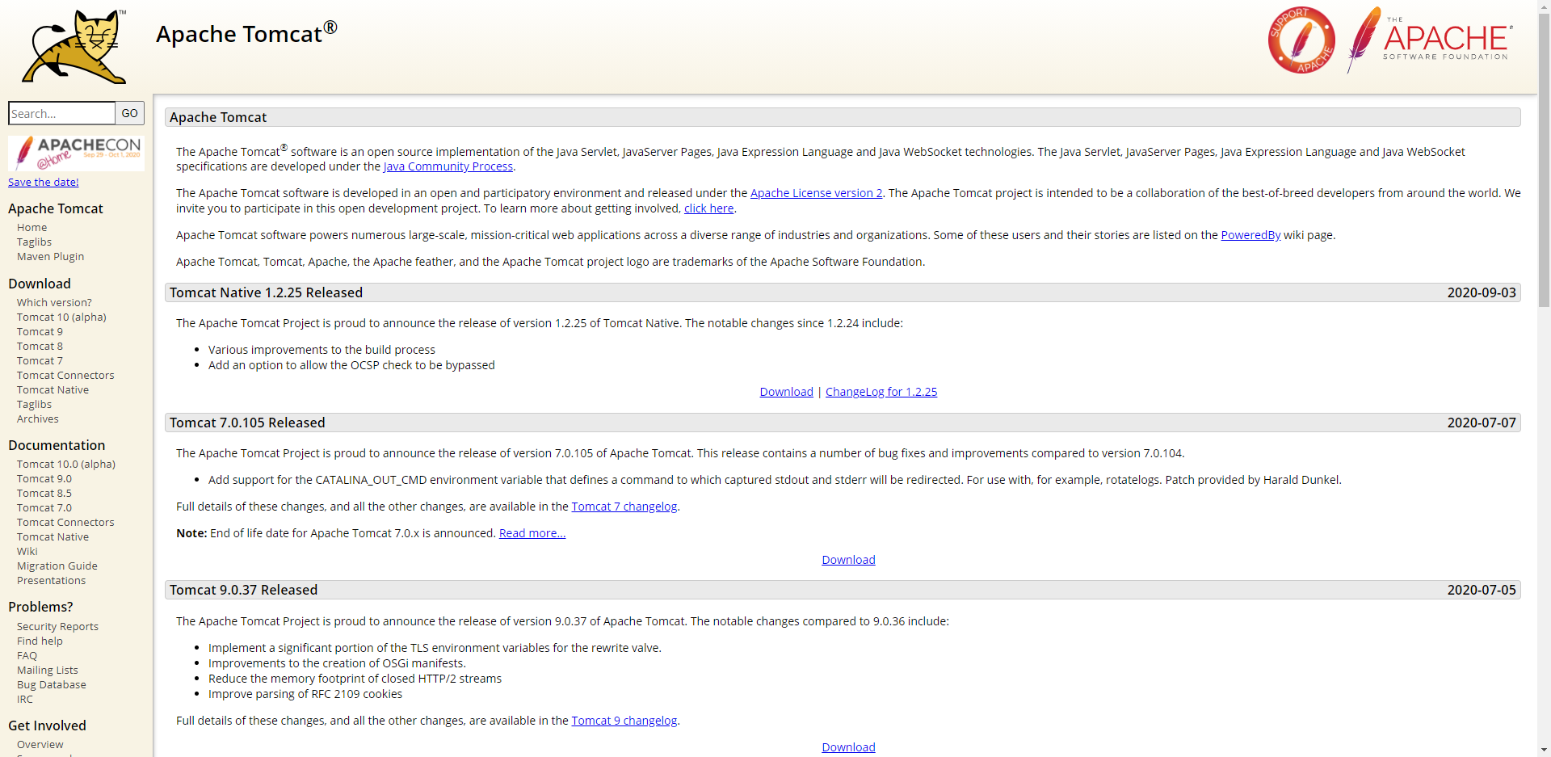Viewport: 1551px width, 757px height.
Task: Open Taglibs under Apache Tomcat section
Action: click(34, 242)
